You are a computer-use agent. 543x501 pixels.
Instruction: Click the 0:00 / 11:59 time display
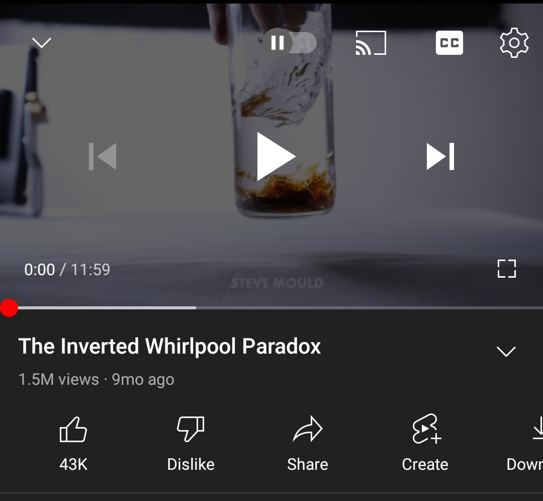(67, 270)
